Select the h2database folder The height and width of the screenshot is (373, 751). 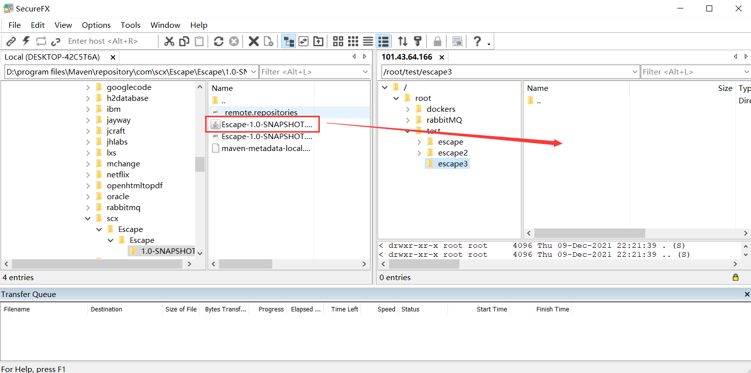(128, 98)
